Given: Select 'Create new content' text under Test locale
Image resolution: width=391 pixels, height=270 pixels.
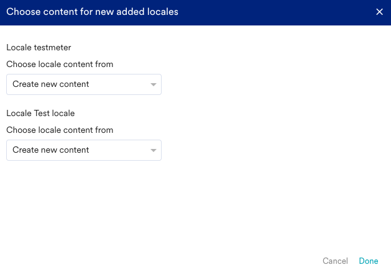Looking at the screenshot, I should coord(50,150).
